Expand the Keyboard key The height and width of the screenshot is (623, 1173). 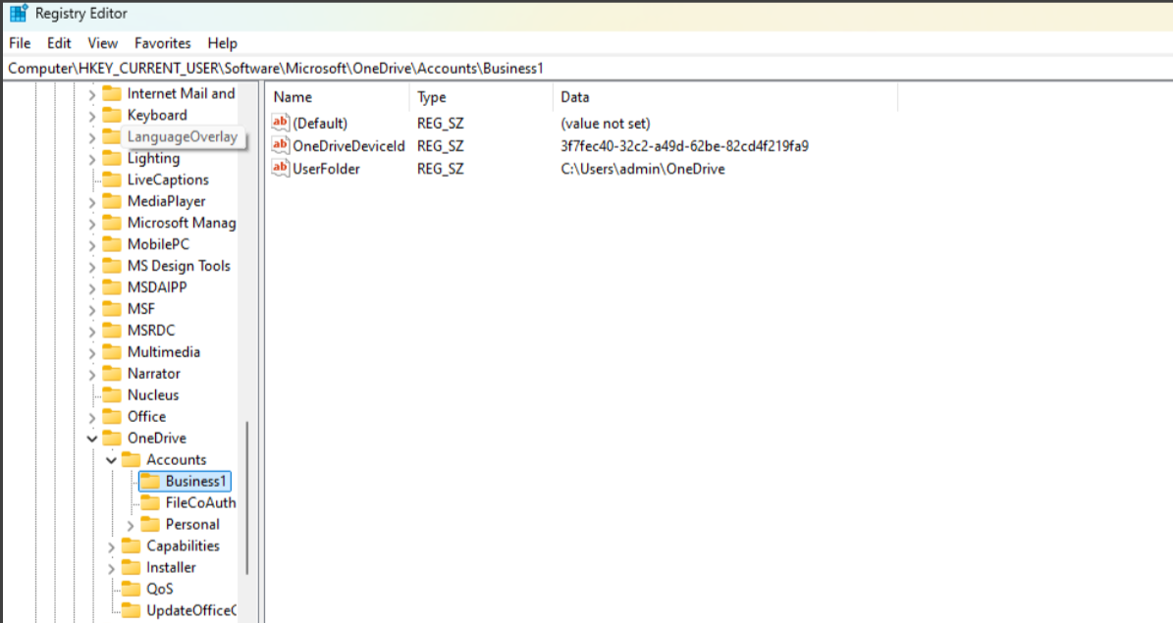(92, 116)
